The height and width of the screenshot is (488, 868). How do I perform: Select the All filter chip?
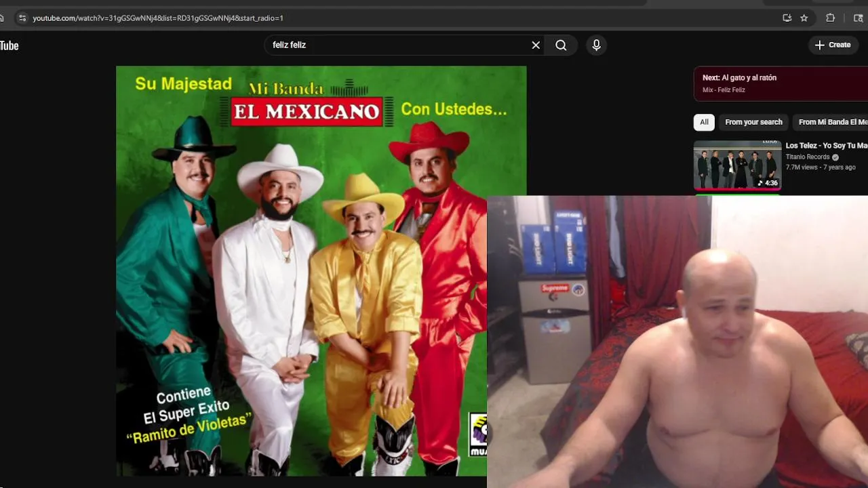(704, 122)
